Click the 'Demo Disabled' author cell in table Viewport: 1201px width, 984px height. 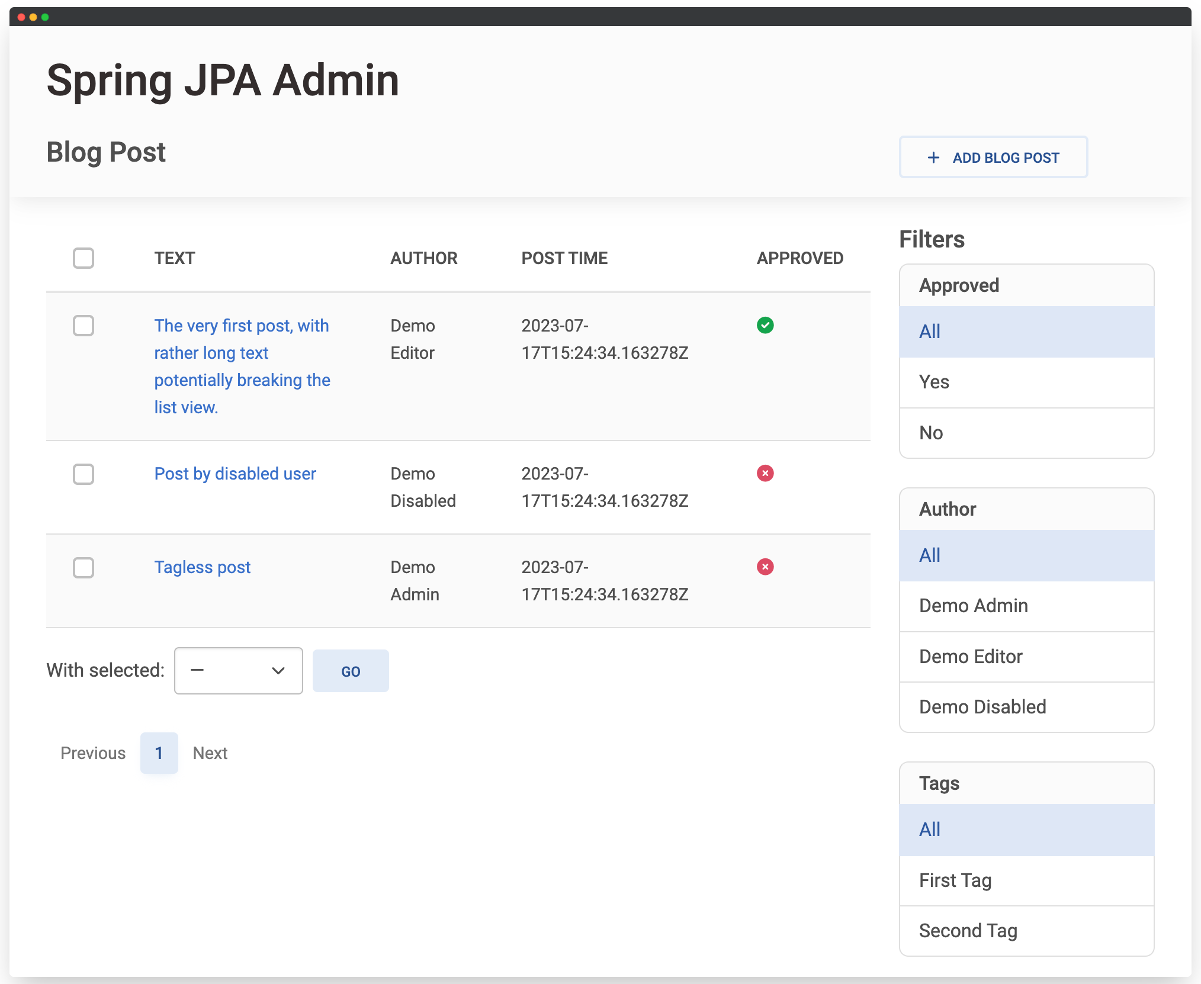coord(423,487)
